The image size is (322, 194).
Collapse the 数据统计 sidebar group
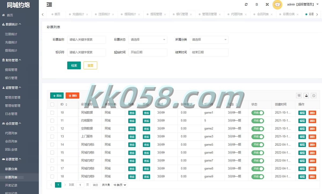tap(12, 24)
